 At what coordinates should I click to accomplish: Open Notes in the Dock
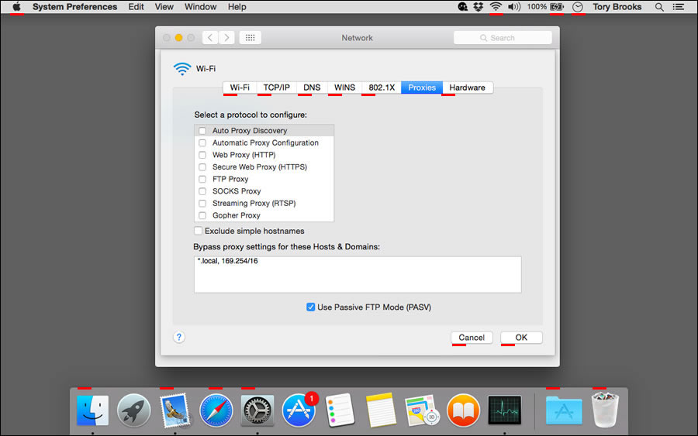381,410
